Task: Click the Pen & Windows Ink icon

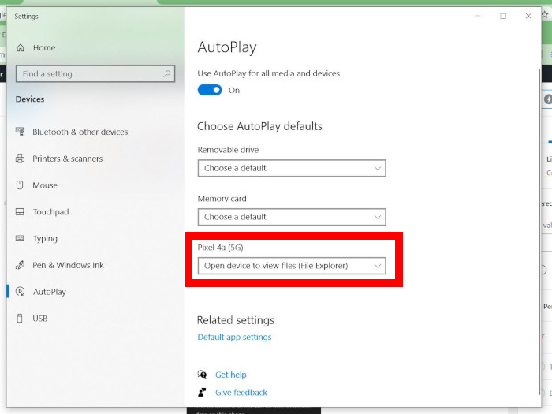Action: (x=20, y=265)
